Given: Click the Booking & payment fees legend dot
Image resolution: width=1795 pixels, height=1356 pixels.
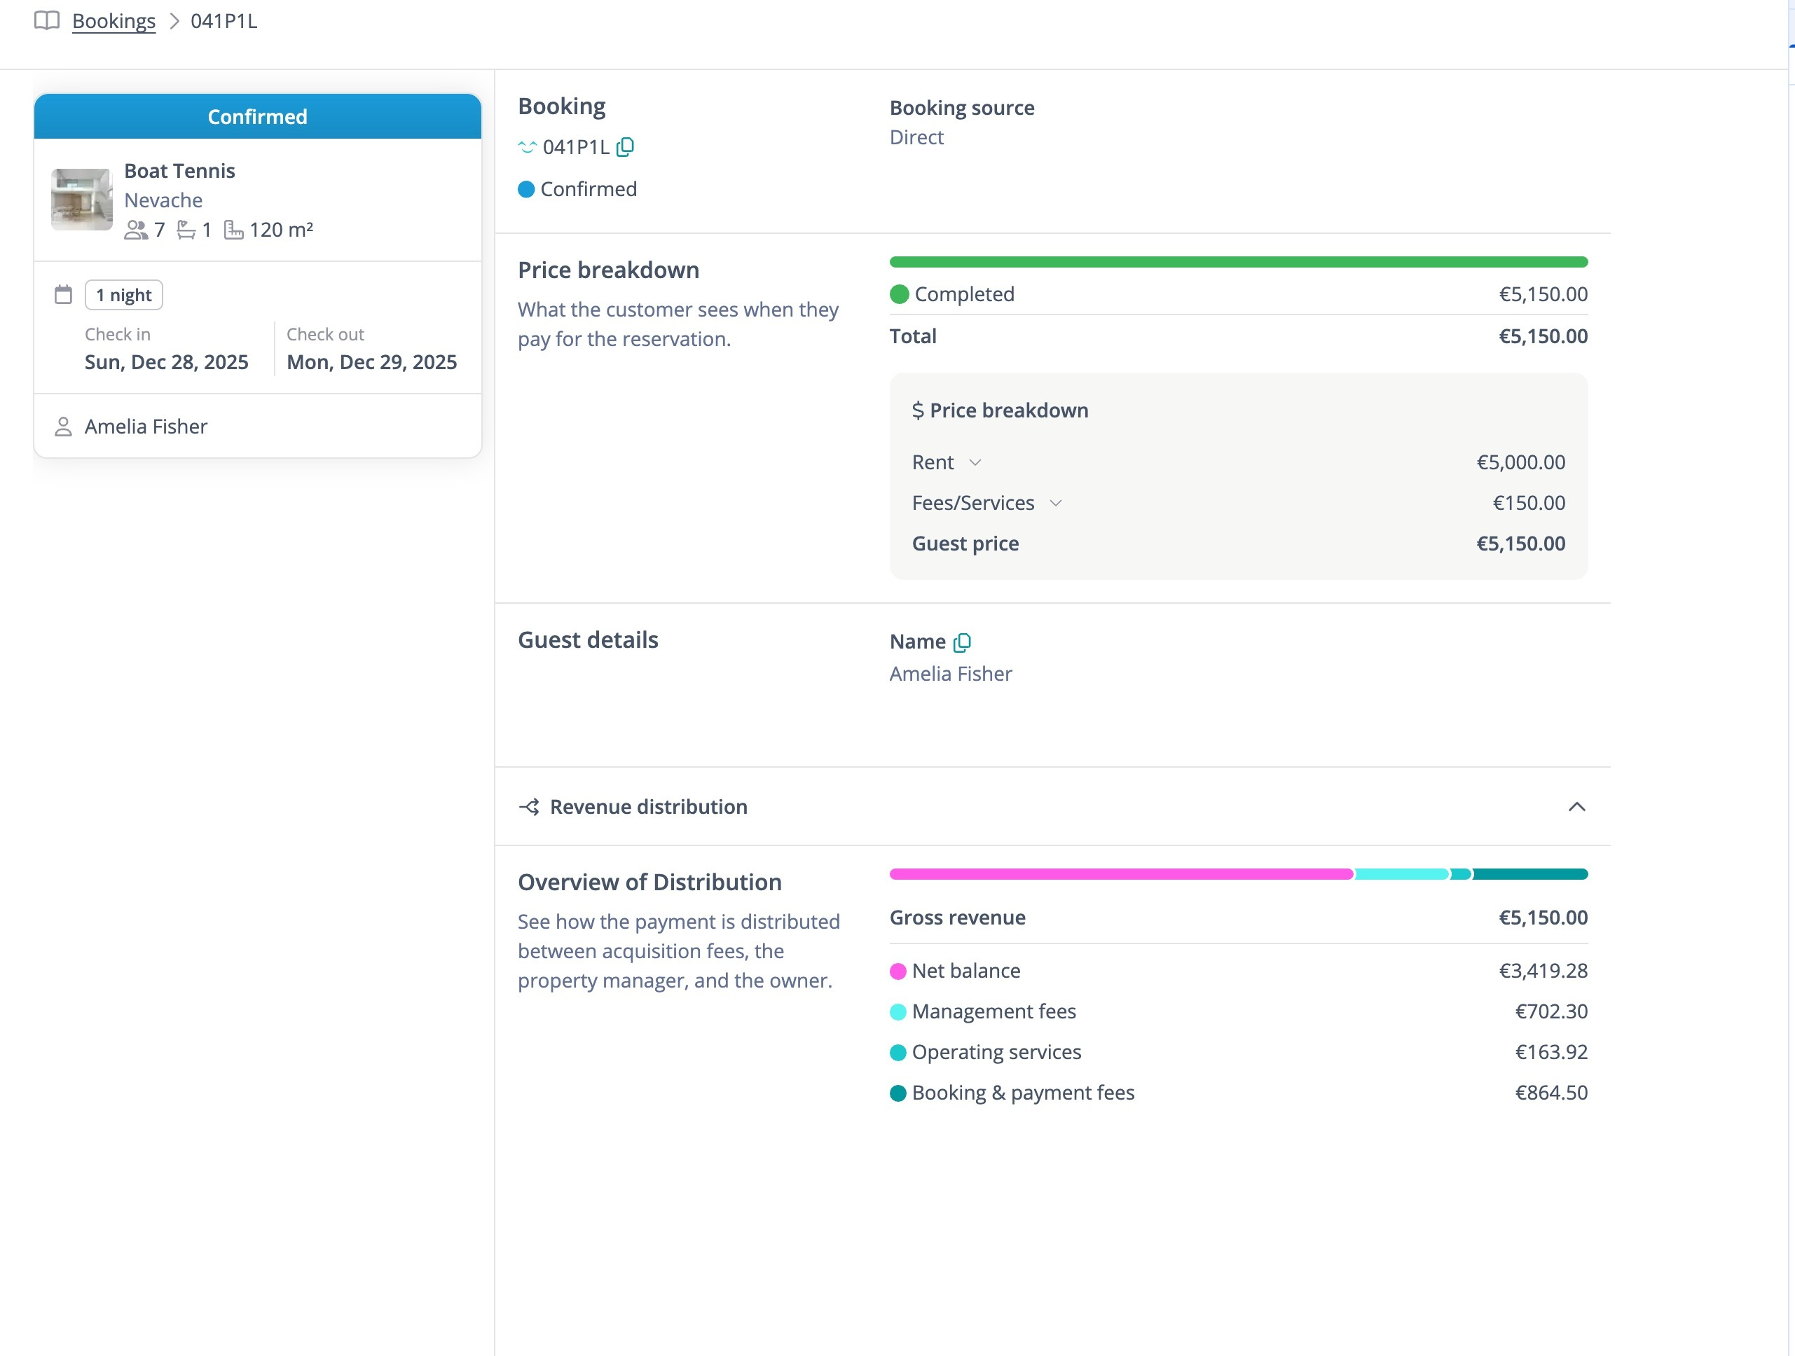Looking at the screenshot, I should 897,1093.
